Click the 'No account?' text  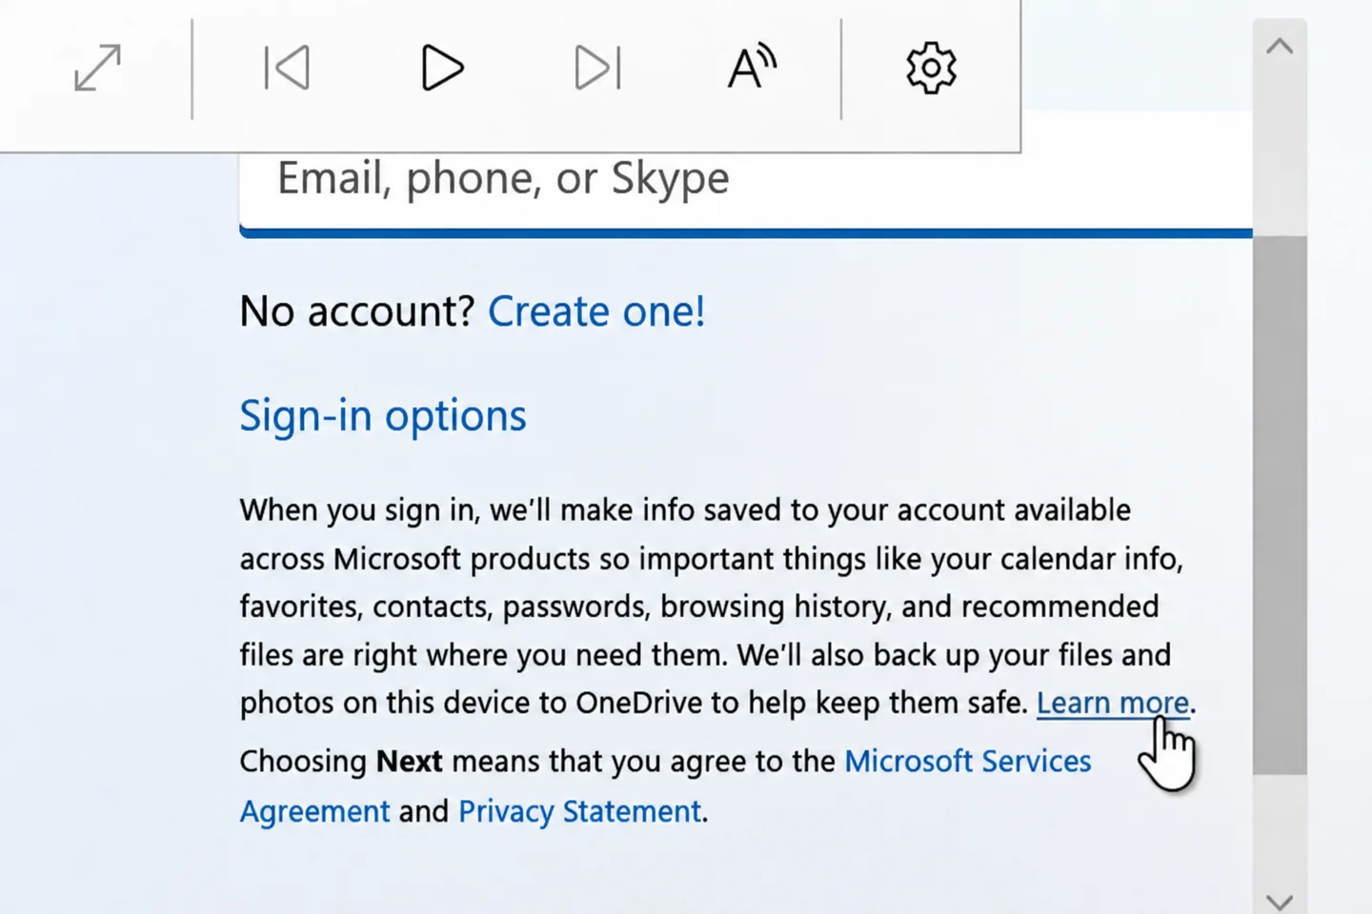[x=357, y=311]
